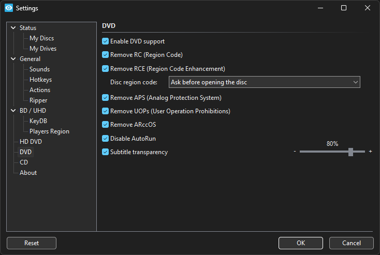Disable Remove ARccOS option
The width and height of the screenshot is (380, 255).
coord(106,125)
